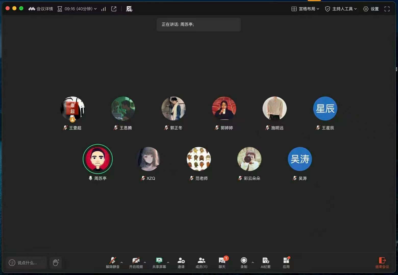Click the pop-out share window icon
Image resolution: width=398 pixels, height=275 pixels.
click(x=114, y=9)
